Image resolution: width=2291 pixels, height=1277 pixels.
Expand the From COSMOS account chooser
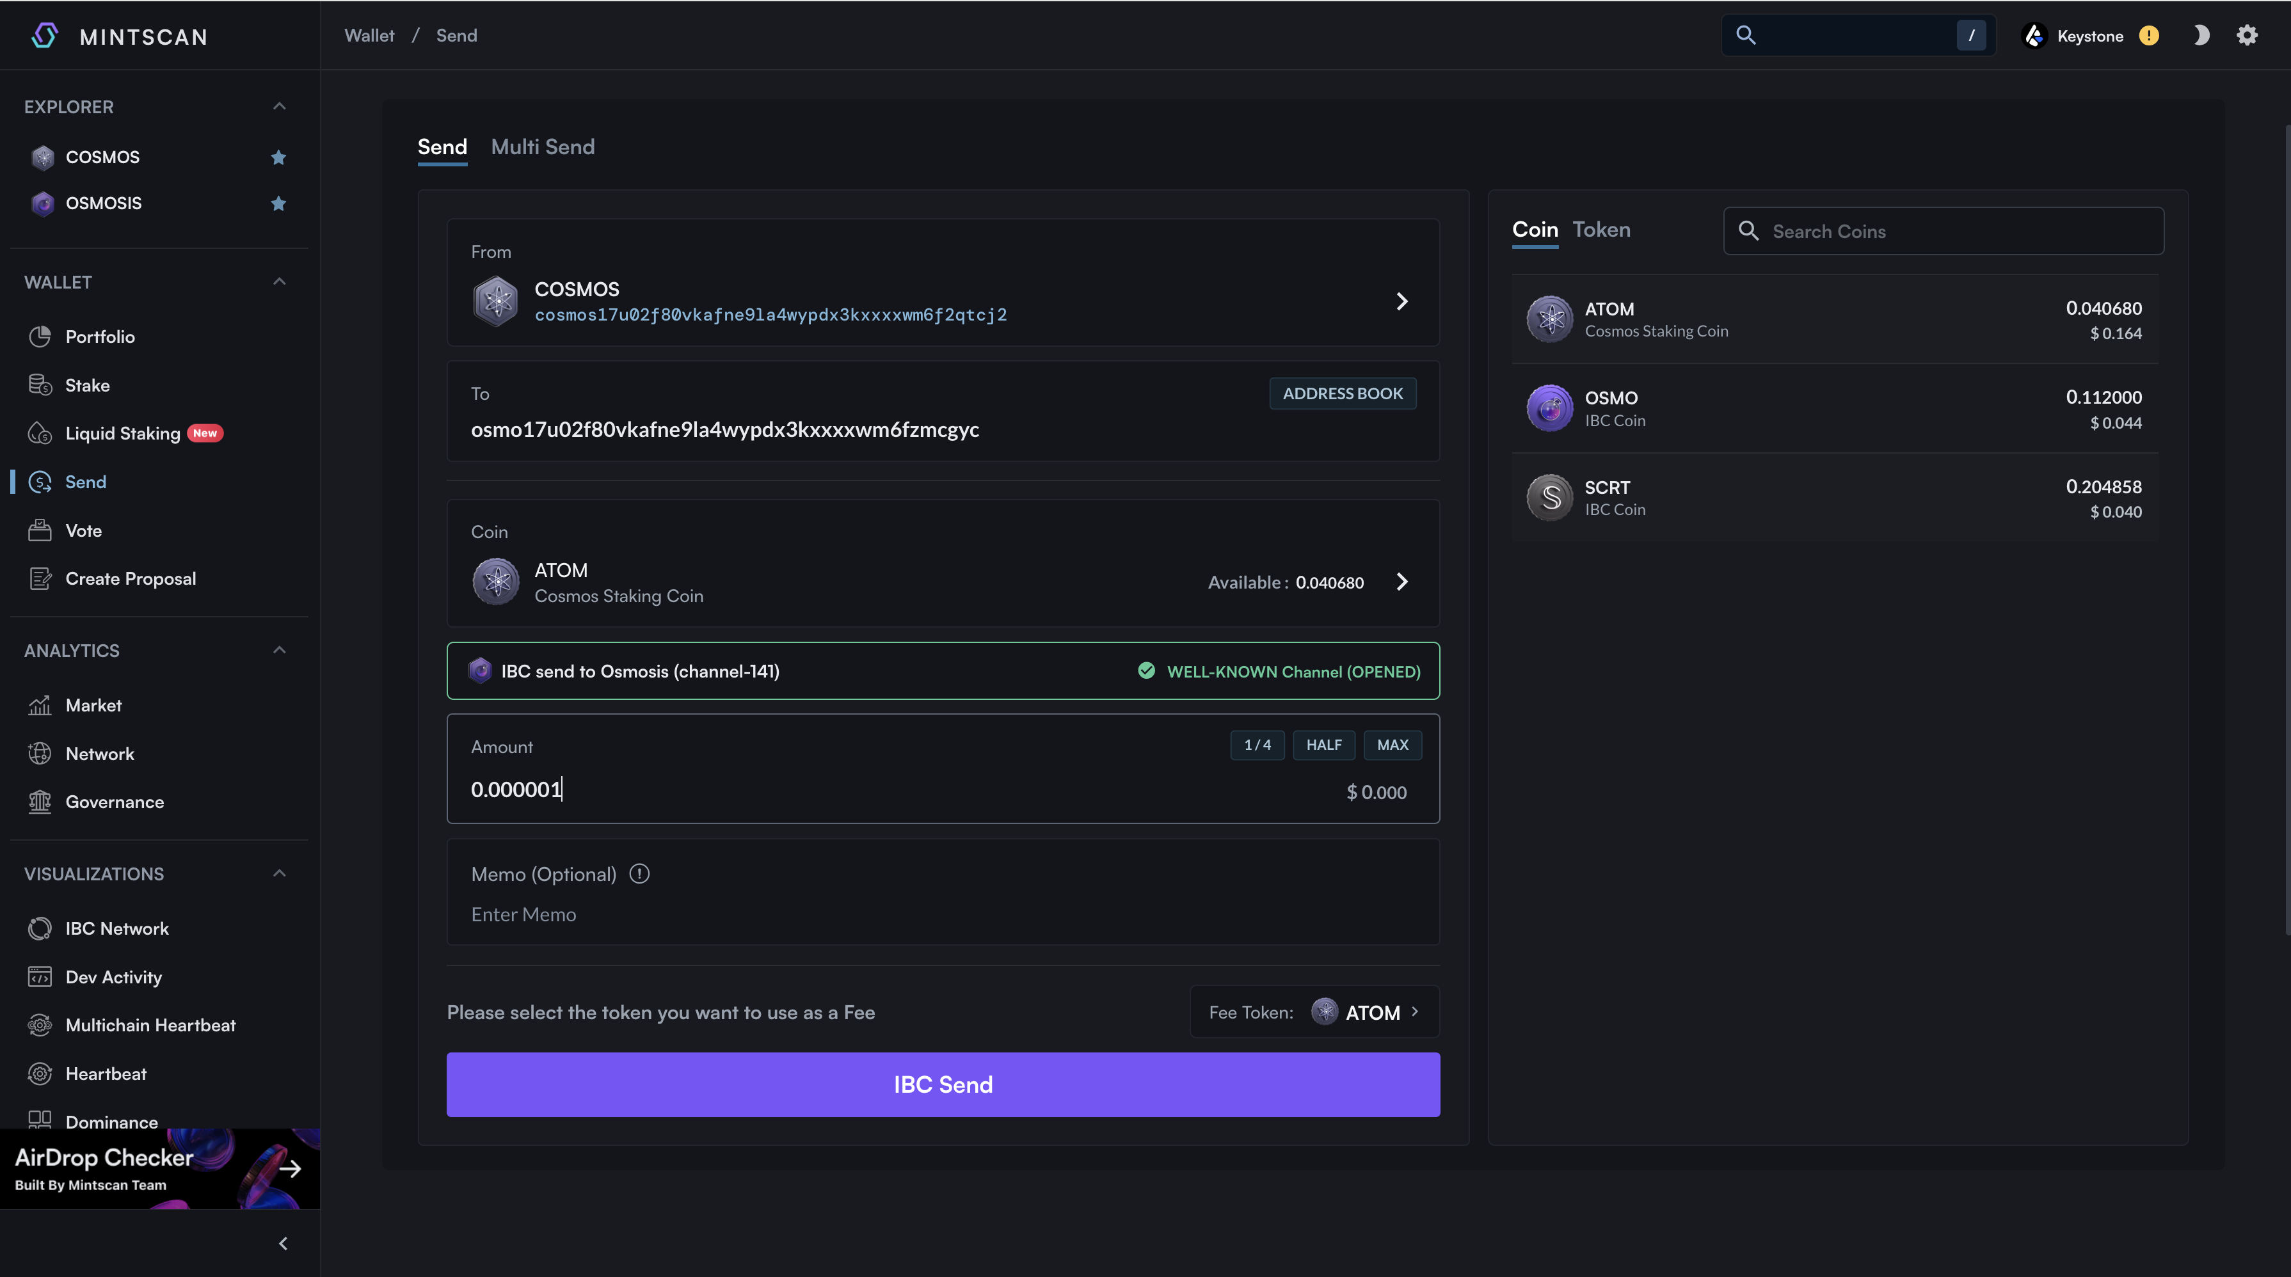[1401, 301]
